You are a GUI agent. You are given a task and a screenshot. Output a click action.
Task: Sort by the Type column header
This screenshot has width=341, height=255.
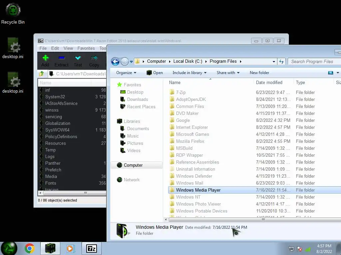click(300, 82)
